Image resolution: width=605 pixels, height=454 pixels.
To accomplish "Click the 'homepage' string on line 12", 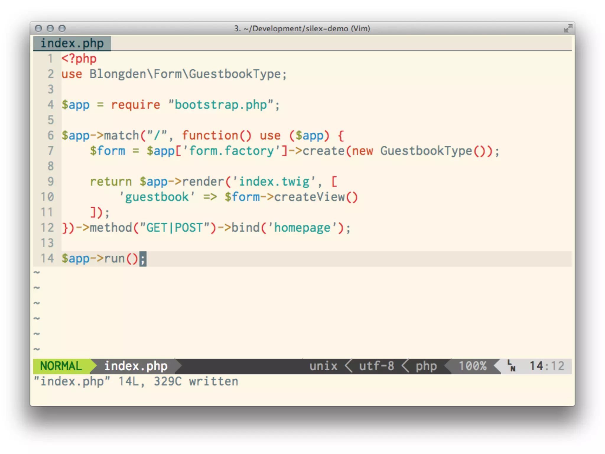I will 302,228.
